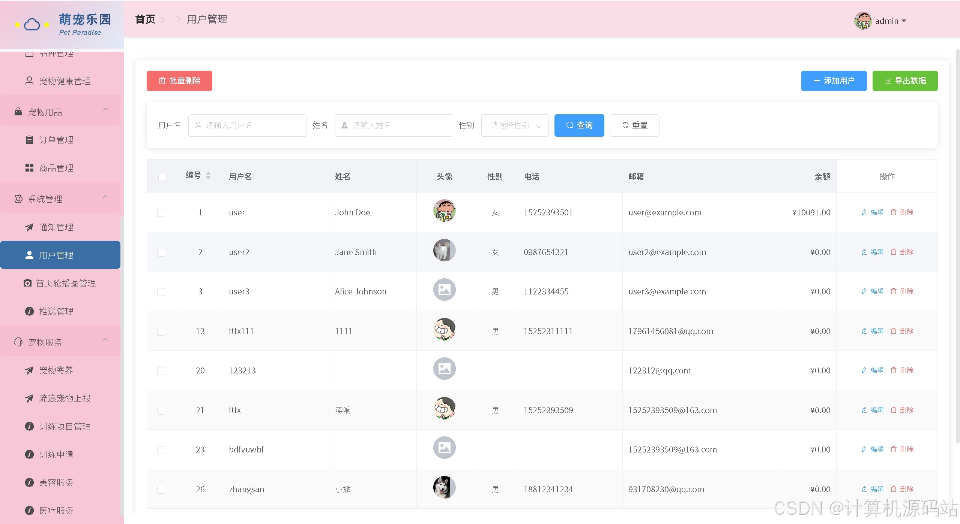The width and height of the screenshot is (960, 524).
Task: Click the 重置 reset button
Action: point(634,125)
